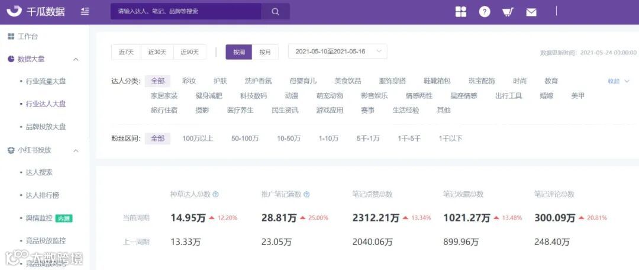Open the date range dropdown
Image resolution: width=639 pixels, height=270 pixels.
click(x=337, y=52)
